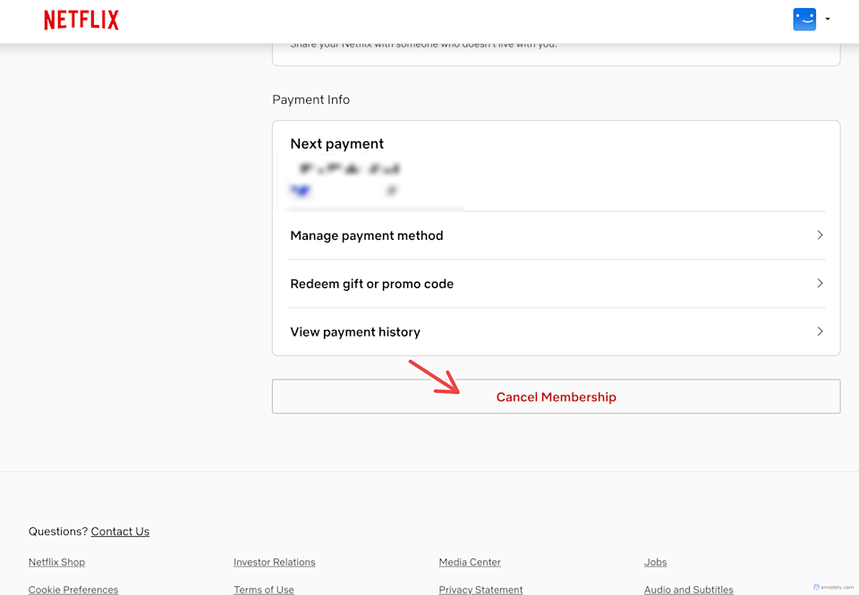The width and height of the screenshot is (859, 595).
Task: Visit the Netflix Shop link
Action: coord(56,561)
